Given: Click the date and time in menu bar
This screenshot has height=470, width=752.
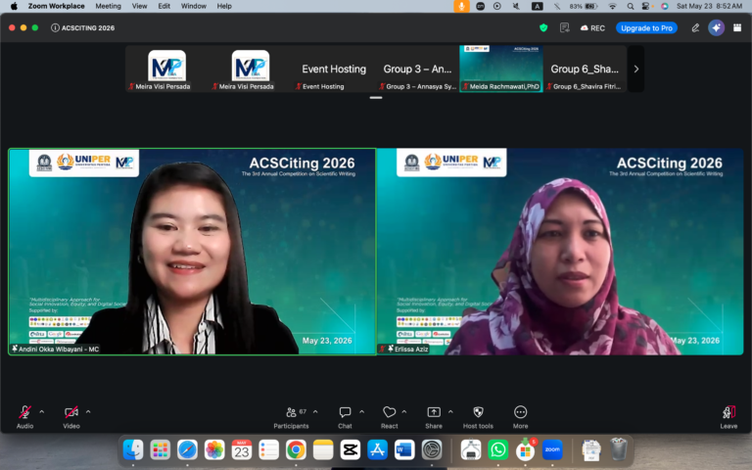Looking at the screenshot, I should tap(709, 6).
